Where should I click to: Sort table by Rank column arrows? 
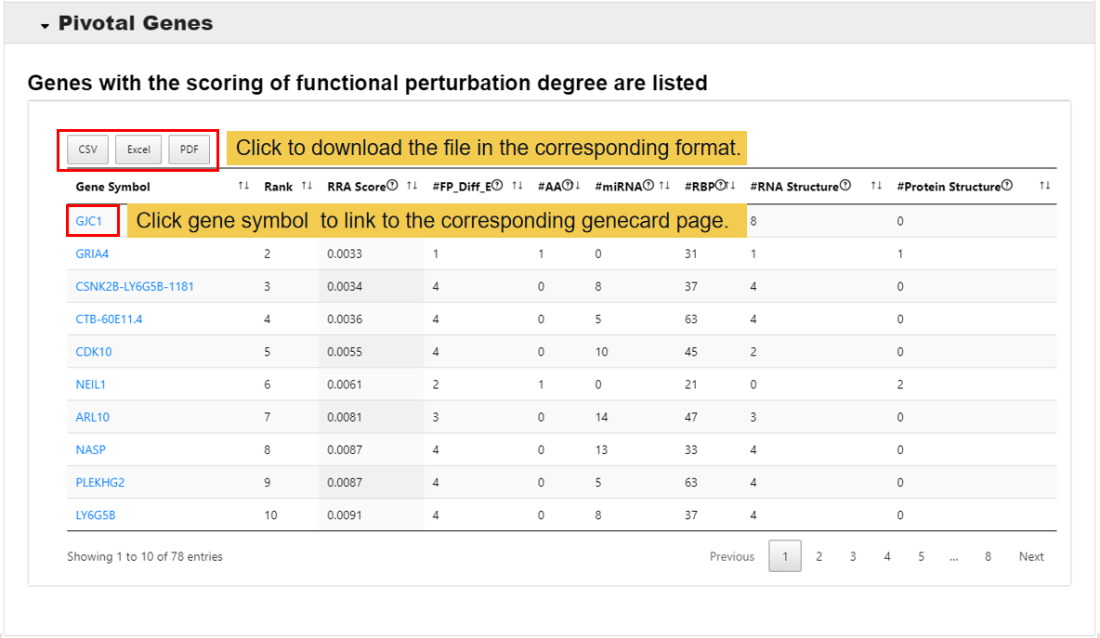[x=307, y=187]
